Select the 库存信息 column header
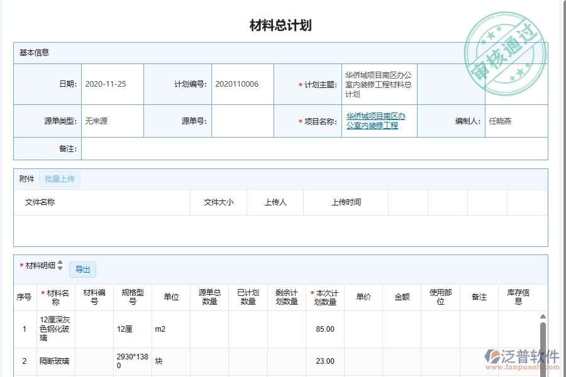Screen dimensions: 566x377 518,297
